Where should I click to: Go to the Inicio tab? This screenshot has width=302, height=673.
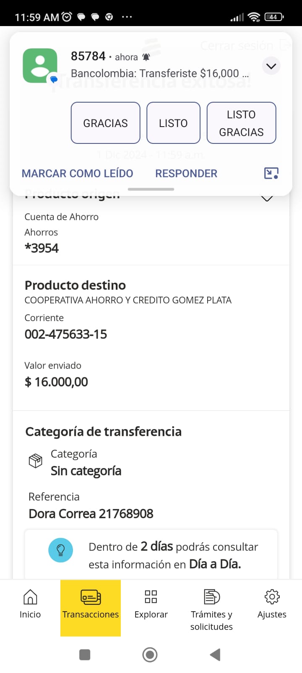pyautogui.click(x=30, y=604)
